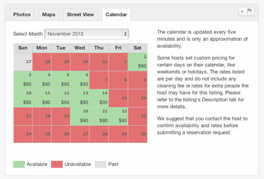Click Wednesday the 20th available cell
The width and height of the screenshot is (264, 179).
[80, 116]
